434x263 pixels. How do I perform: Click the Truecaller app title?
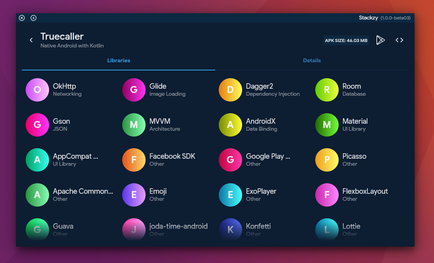point(62,37)
